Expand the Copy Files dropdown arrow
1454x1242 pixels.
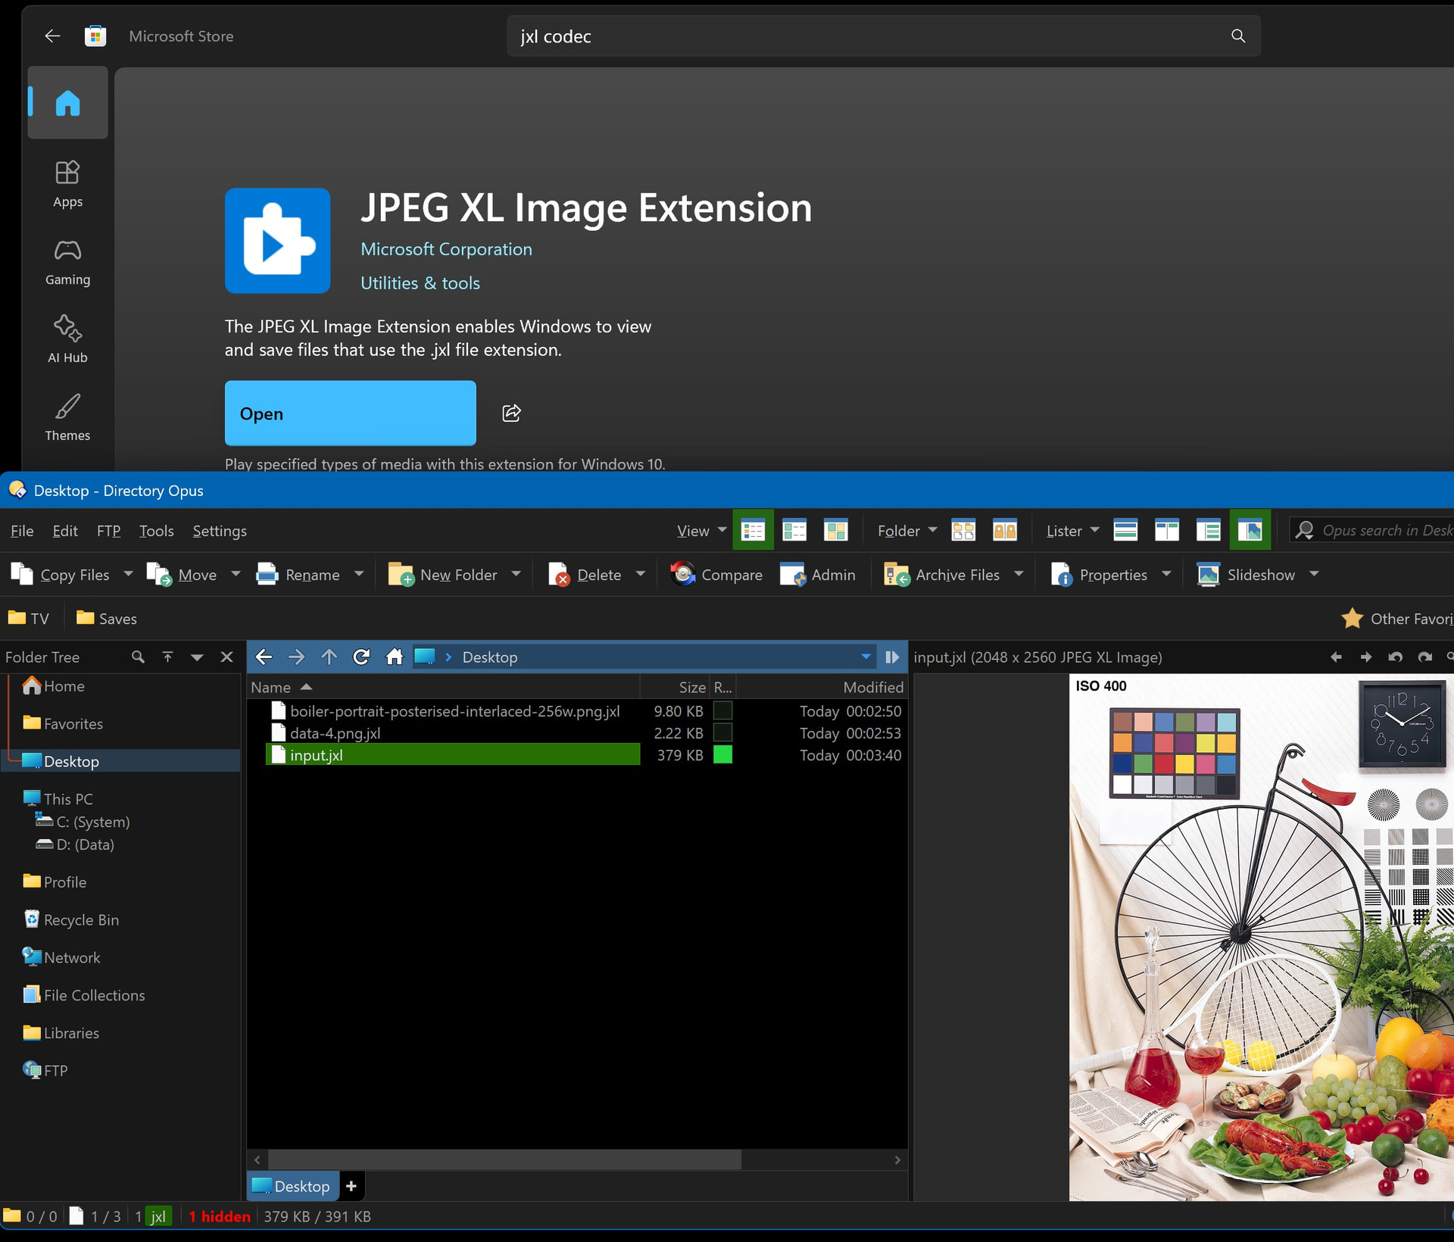click(x=128, y=574)
